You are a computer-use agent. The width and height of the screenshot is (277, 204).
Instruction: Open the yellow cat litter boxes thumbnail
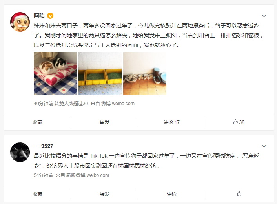(100, 74)
